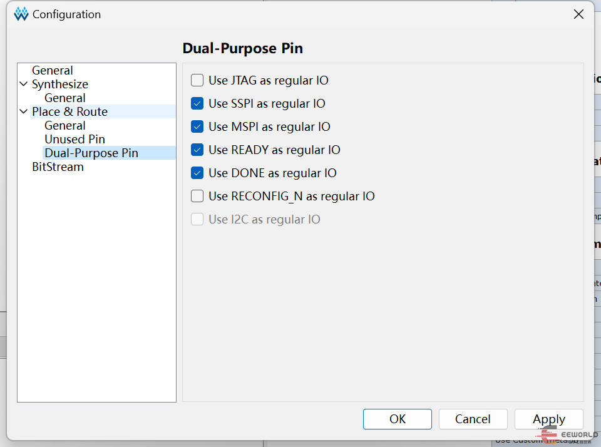Select the Unused Pin page

click(74, 139)
